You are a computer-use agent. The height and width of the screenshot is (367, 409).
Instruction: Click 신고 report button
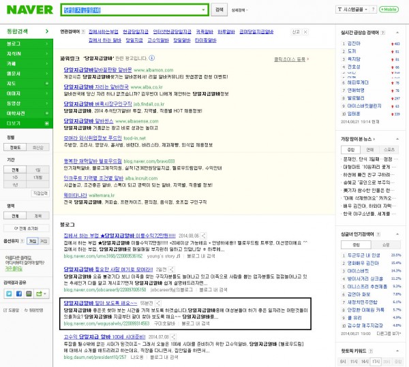[x=296, y=32]
